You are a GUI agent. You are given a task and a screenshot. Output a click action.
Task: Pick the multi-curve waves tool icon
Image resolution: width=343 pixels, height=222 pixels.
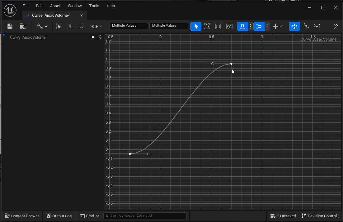coord(229,26)
